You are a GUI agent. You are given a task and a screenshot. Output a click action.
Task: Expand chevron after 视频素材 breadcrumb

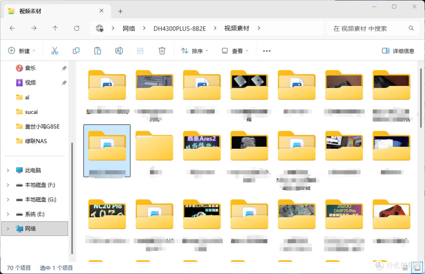click(259, 28)
